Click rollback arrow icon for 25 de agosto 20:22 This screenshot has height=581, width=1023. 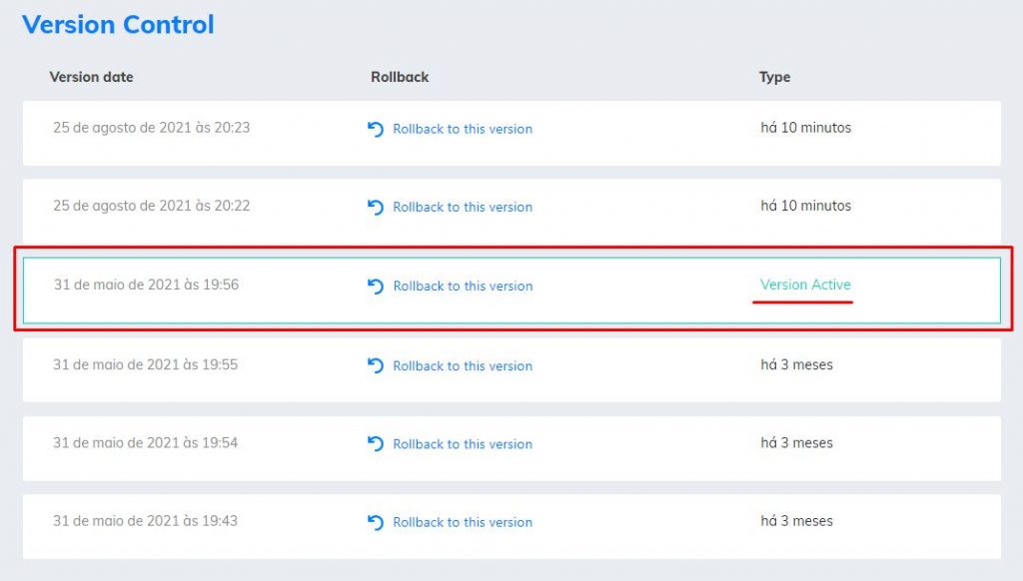pyautogui.click(x=376, y=208)
